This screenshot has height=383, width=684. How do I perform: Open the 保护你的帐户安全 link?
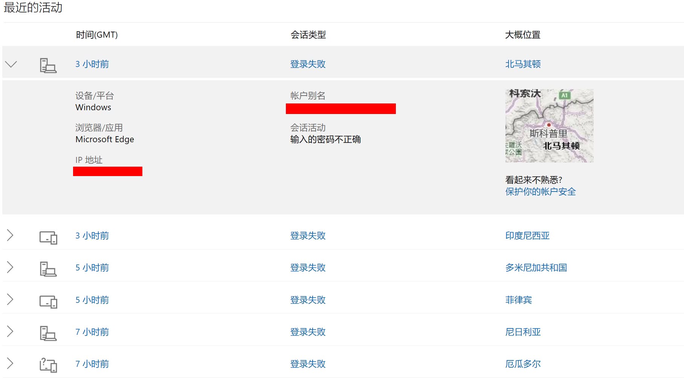[x=540, y=191]
